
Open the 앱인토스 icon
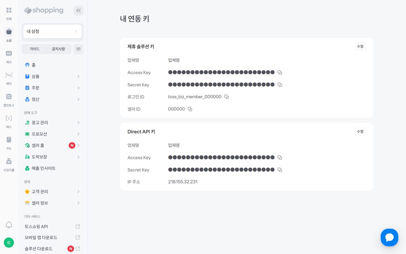[x=9, y=97]
